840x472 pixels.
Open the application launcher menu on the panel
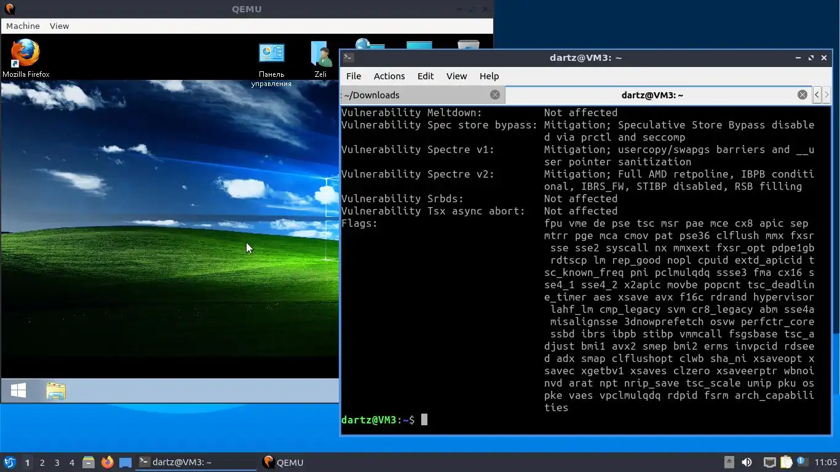[x=9, y=462]
